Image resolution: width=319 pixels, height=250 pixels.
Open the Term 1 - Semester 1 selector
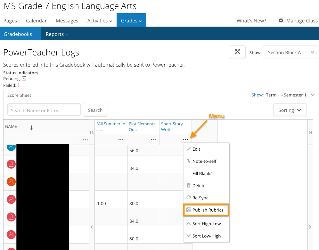[x=286, y=95]
